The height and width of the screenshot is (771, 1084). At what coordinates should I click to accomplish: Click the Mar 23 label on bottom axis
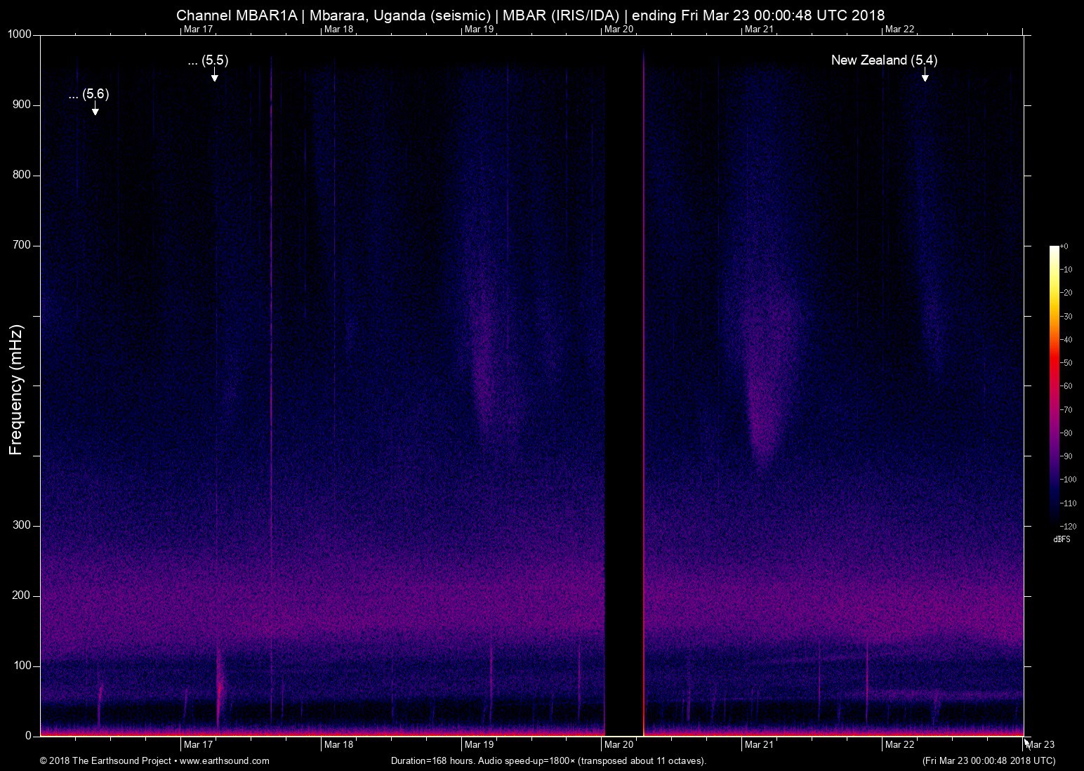(x=1040, y=744)
